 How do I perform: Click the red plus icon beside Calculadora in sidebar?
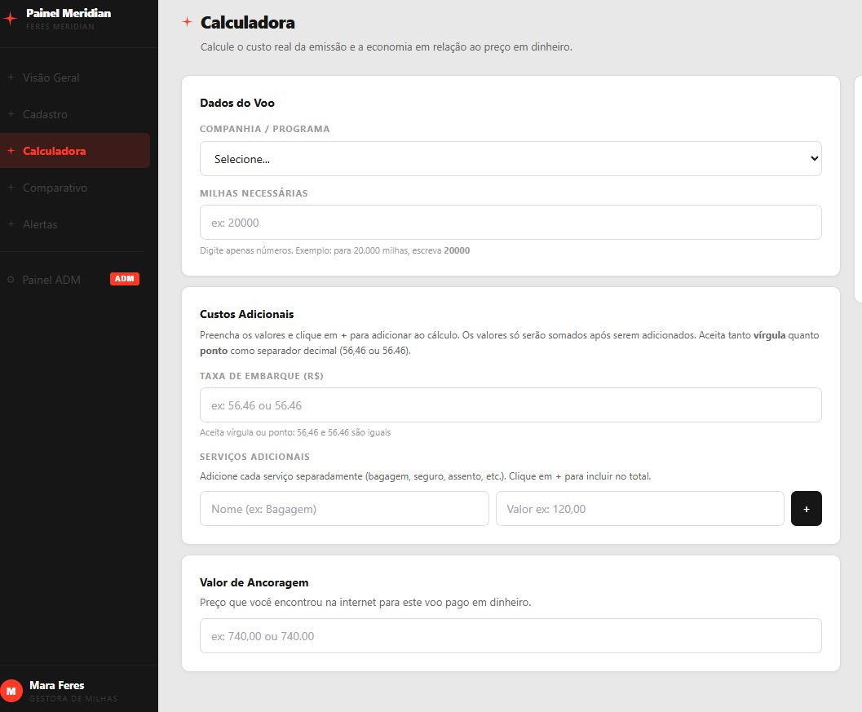[x=11, y=151]
